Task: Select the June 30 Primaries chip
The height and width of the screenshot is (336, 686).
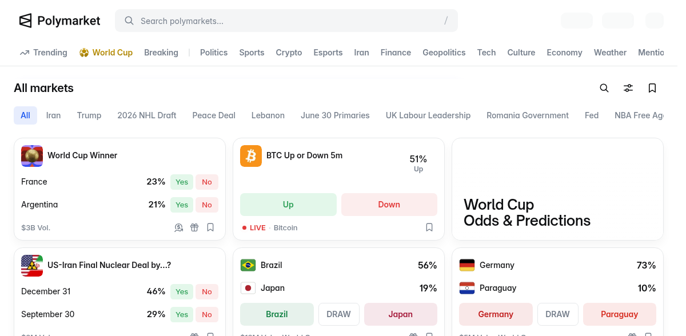Action: pyautogui.click(x=335, y=115)
